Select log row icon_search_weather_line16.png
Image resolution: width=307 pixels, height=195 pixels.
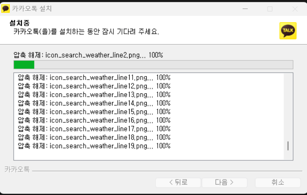tap(94, 120)
